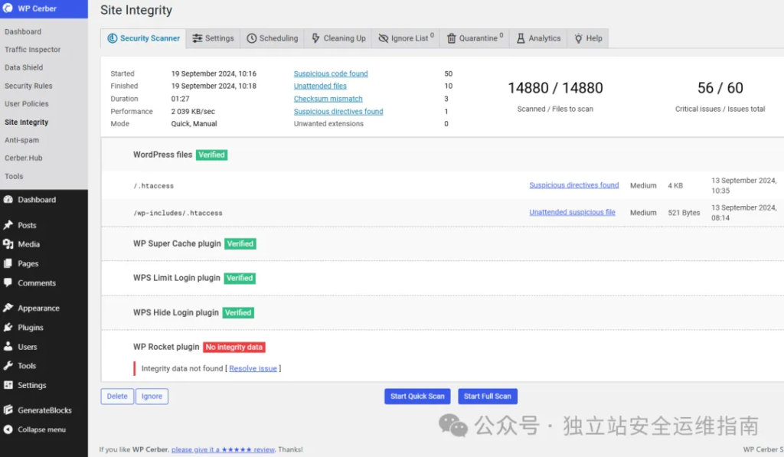This screenshot has width=784, height=457.
Task: Click the Unattended files link
Action: [x=320, y=86]
